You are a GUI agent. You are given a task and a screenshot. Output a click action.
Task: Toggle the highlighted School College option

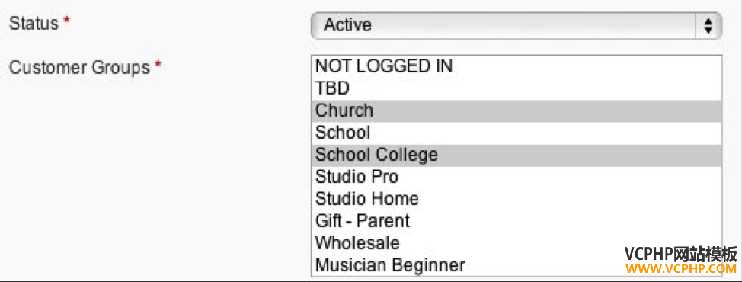tap(517, 155)
